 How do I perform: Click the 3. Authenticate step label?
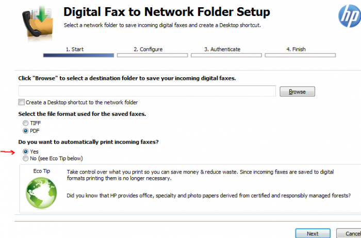click(x=222, y=49)
